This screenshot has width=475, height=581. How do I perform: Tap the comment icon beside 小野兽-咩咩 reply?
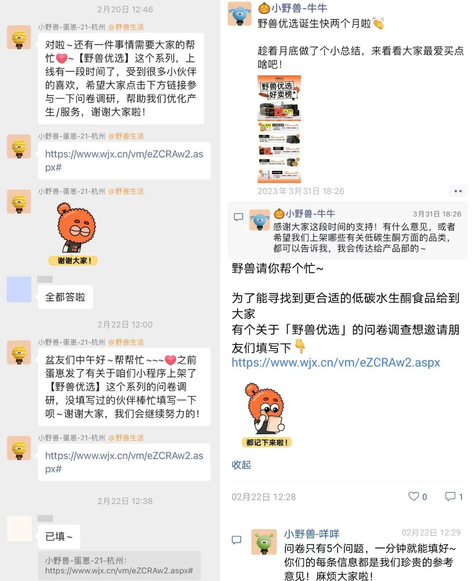(x=237, y=540)
